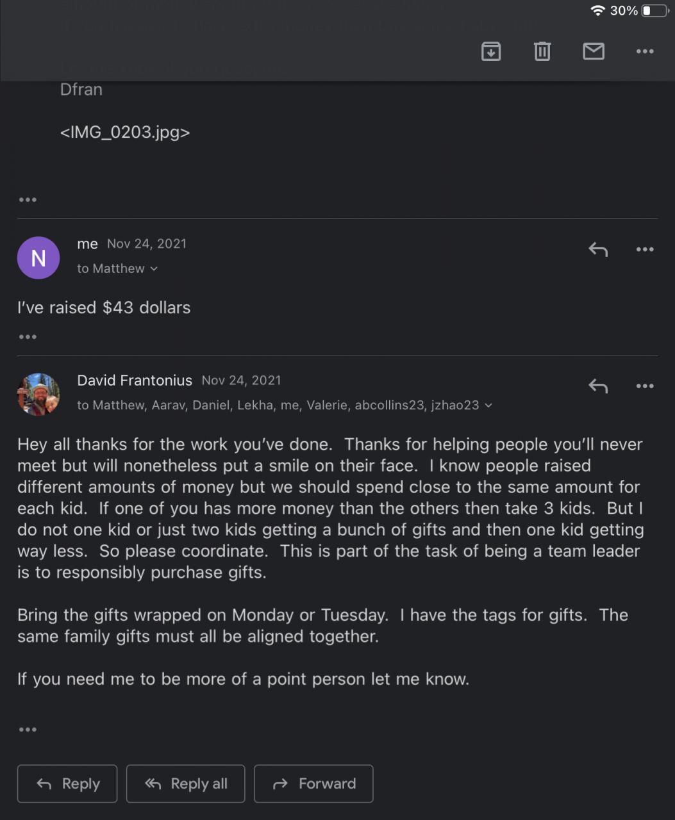This screenshot has width=675, height=820.
Task: Open more options for the $43 message
Action: click(x=645, y=249)
